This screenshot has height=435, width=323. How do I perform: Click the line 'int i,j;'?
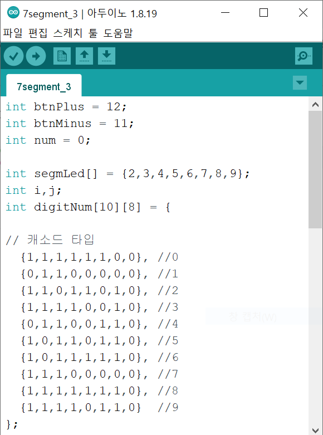click(33, 190)
